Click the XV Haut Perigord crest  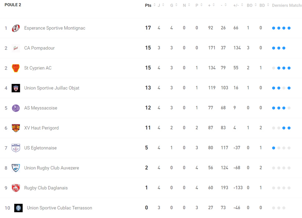[x=16, y=128]
